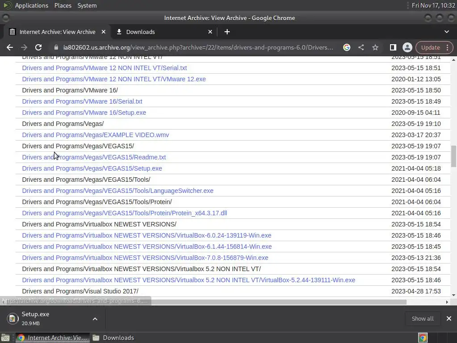This screenshot has height=343, width=457.
Task: Expand the Setup.exe download options chevron
Action: click(x=95, y=319)
